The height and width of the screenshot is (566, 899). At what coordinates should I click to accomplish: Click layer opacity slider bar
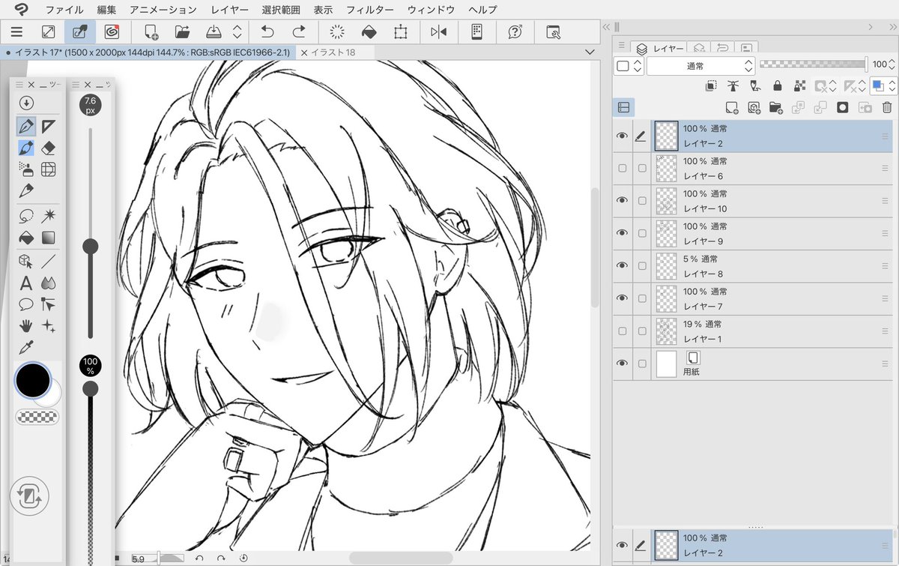pyautogui.click(x=814, y=65)
